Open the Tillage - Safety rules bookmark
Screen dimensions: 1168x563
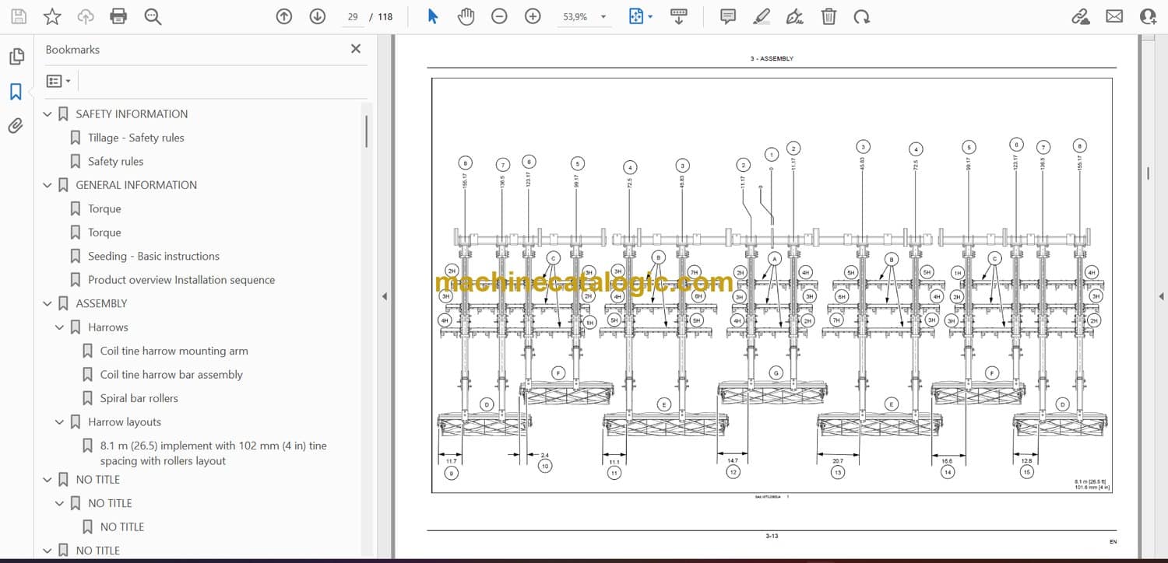pyautogui.click(x=136, y=138)
